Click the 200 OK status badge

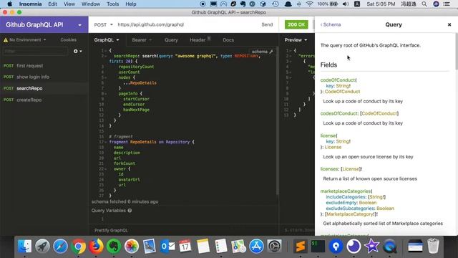click(296, 24)
